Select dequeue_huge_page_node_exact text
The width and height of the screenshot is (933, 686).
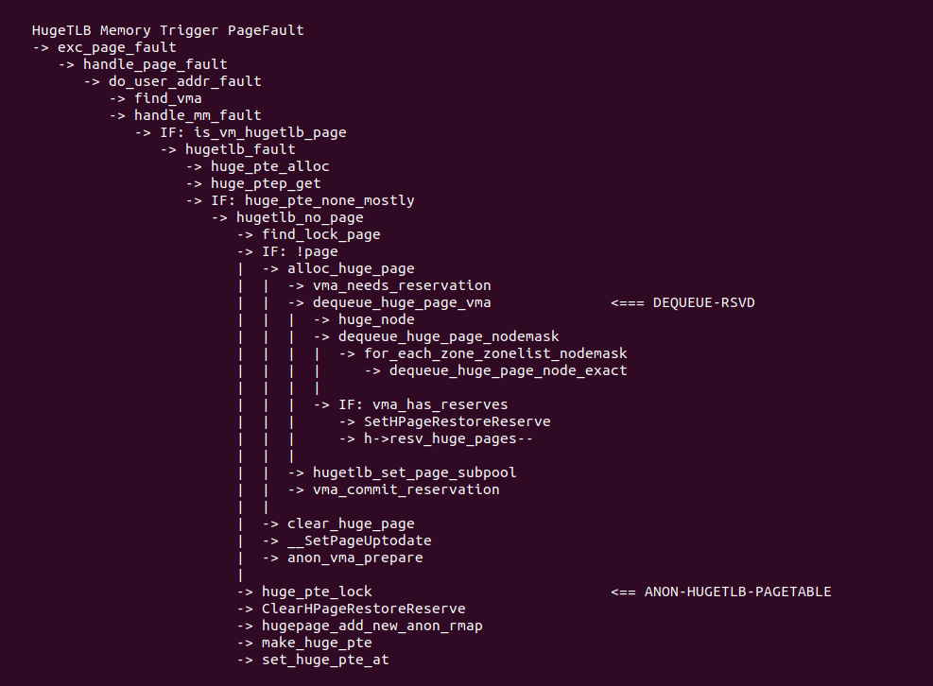508,370
